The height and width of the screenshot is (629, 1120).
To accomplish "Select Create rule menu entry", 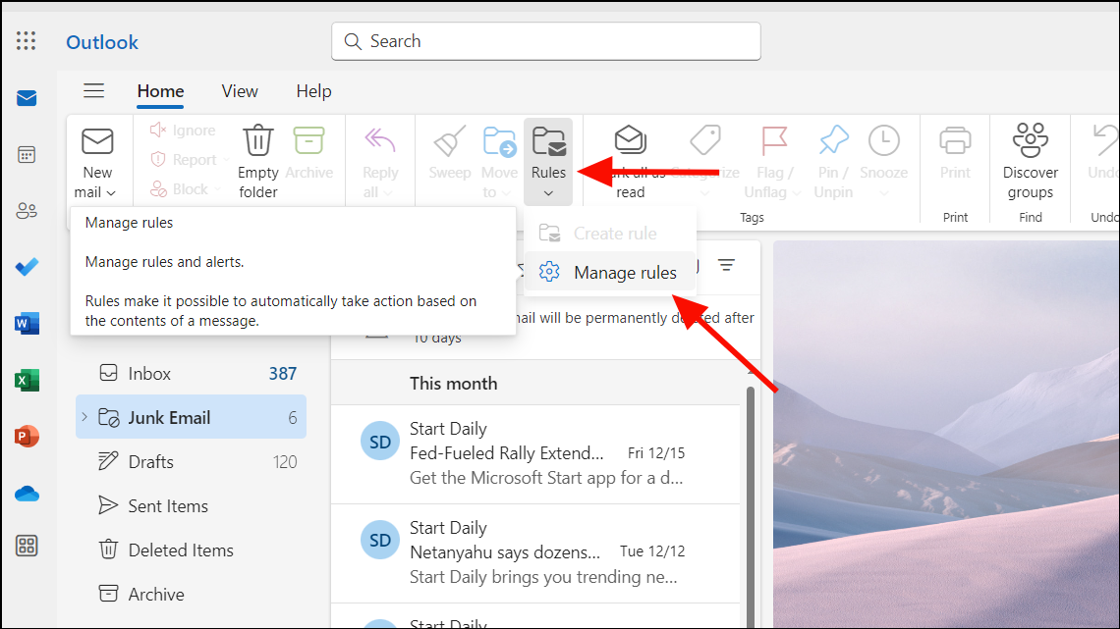I will 610,233.
